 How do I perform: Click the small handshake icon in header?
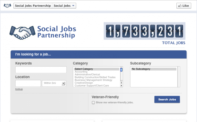[7, 6]
